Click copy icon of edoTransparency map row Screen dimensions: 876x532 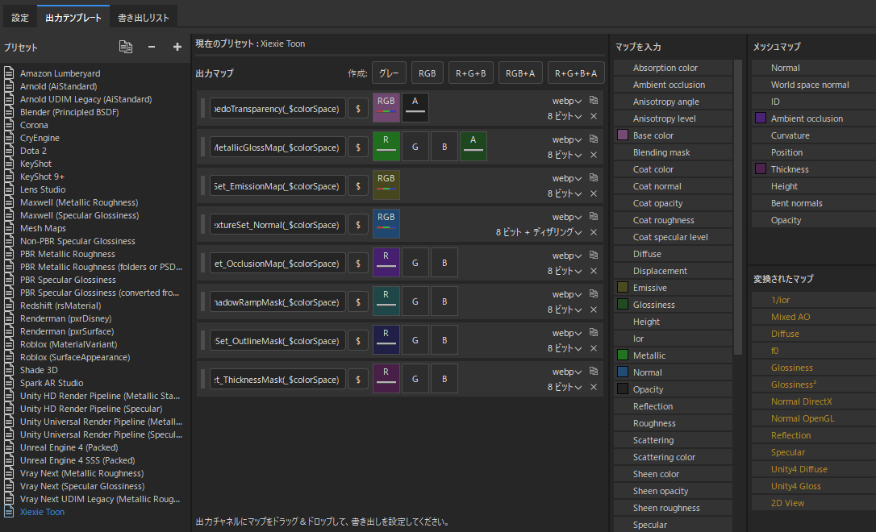[594, 101]
